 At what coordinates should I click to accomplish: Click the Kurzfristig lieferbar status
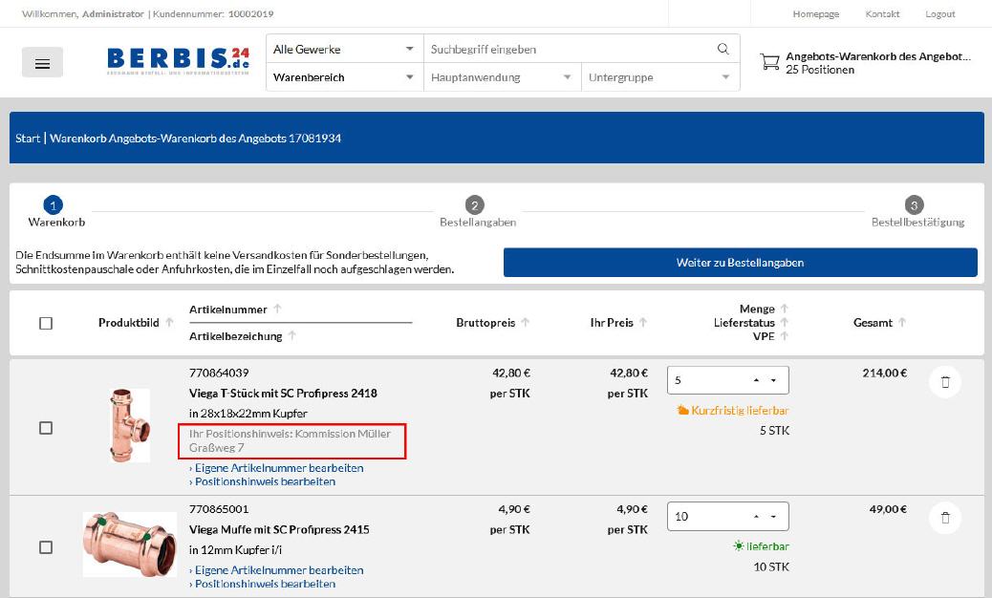point(733,410)
